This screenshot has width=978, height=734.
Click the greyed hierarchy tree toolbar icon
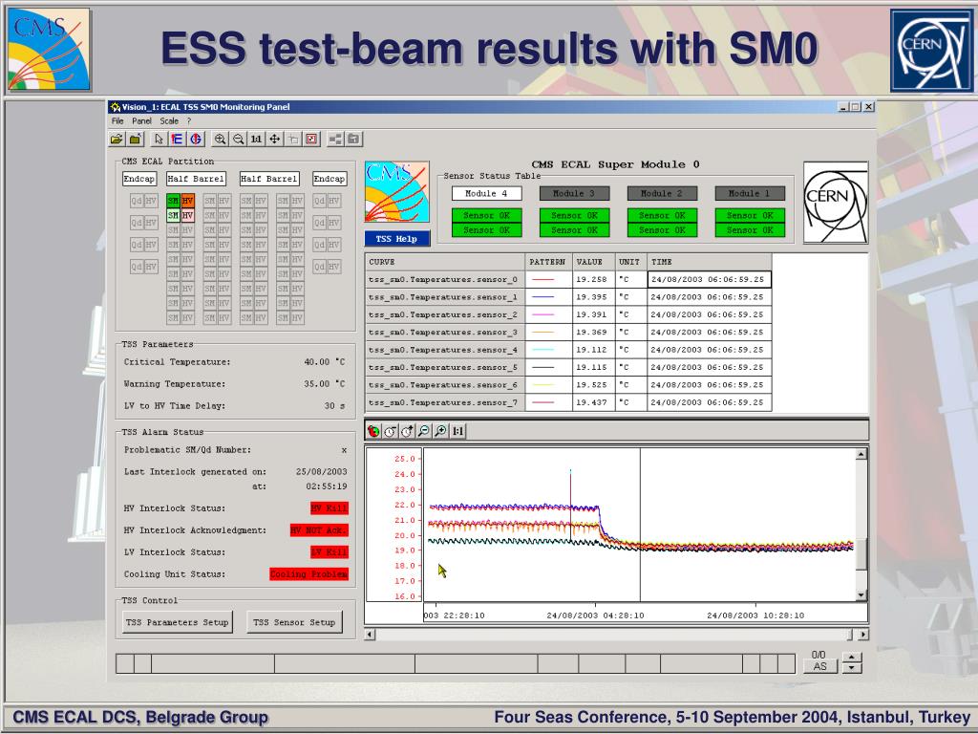[x=335, y=140]
